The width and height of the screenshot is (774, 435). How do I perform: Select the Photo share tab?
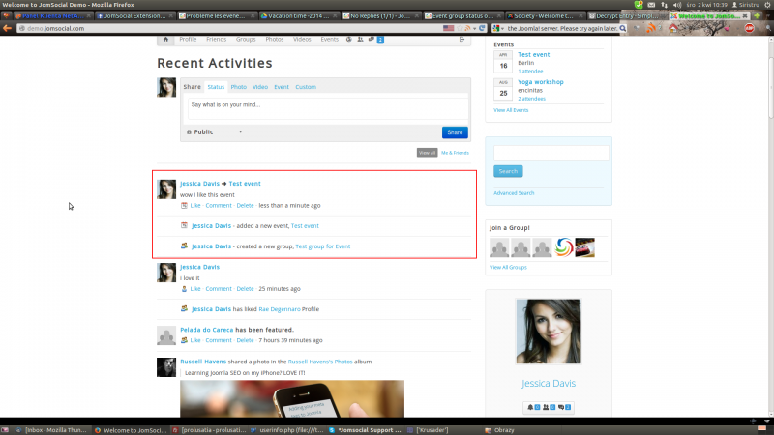[x=238, y=87]
